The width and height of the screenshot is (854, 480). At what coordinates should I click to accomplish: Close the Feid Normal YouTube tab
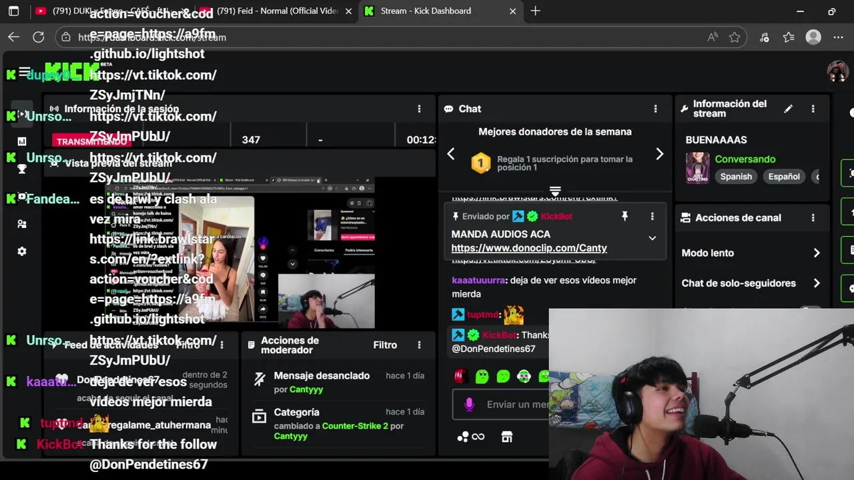click(348, 11)
